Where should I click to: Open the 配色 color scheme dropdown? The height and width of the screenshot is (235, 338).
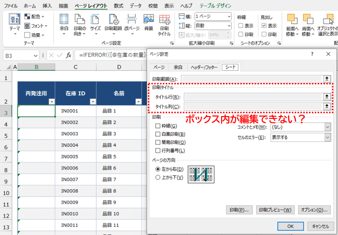(x=34, y=16)
